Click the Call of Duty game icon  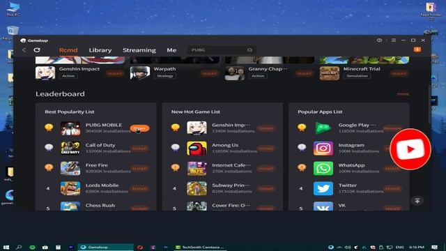[70, 148]
